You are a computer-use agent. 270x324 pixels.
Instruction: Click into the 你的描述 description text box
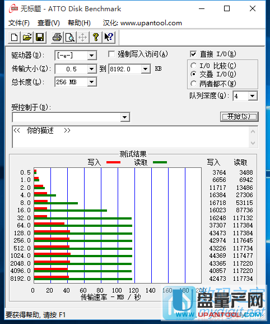click(131, 137)
